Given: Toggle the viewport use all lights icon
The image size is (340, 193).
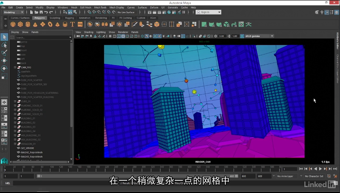Looking at the screenshot, I should [164, 36].
